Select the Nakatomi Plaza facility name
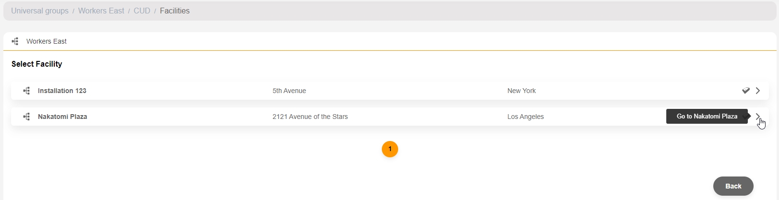This screenshot has height=200, width=779. pos(62,117)
